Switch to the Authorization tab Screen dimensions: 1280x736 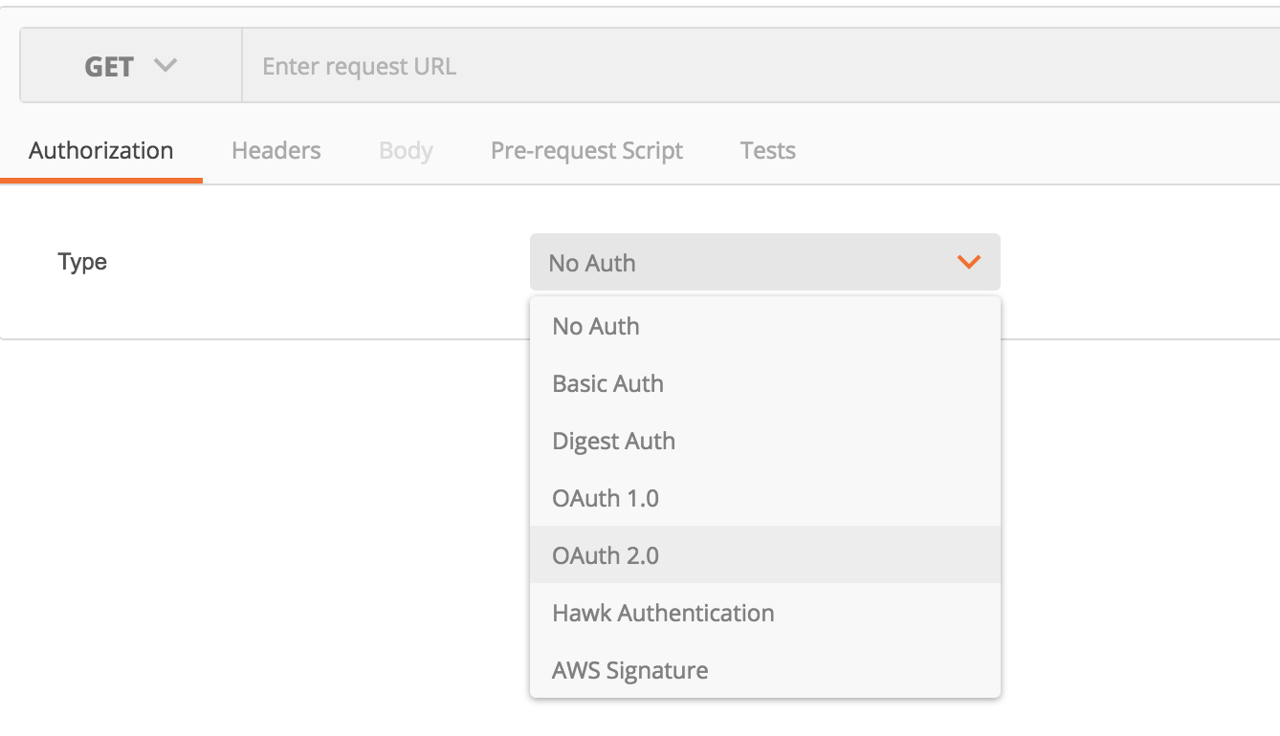click(x=101, y=150)
